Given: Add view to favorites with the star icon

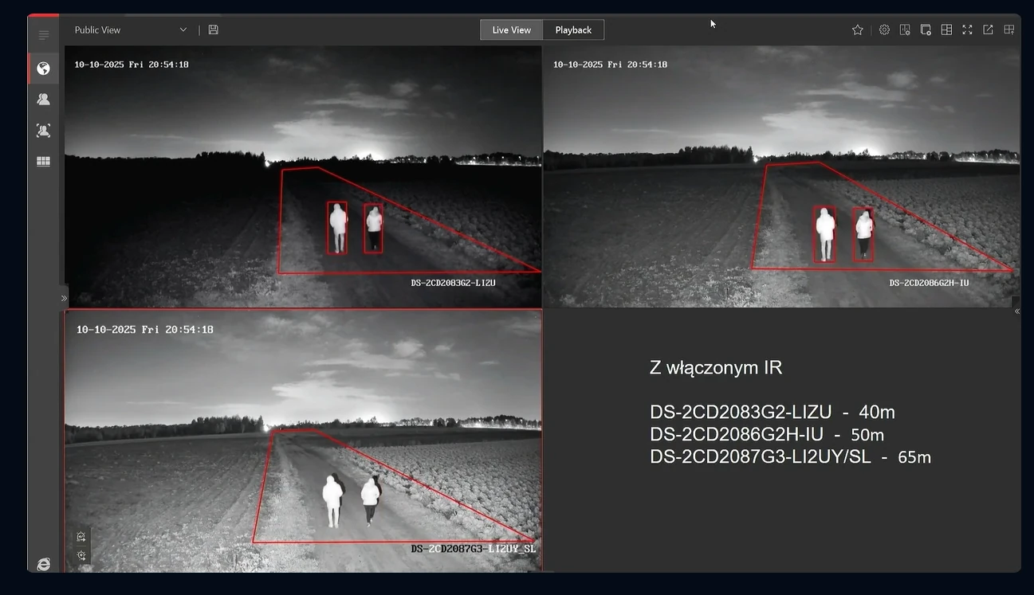Looking at the screenshot, I should coord(858,29).
